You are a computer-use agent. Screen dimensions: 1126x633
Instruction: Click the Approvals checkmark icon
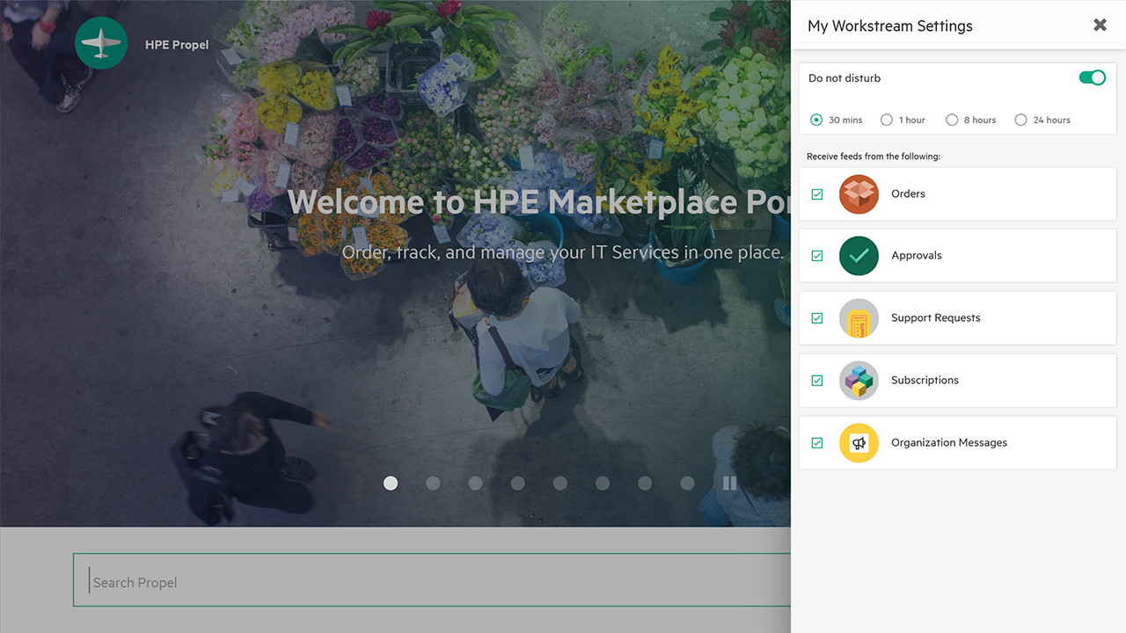pyautogui.click(x=859, y=256)
